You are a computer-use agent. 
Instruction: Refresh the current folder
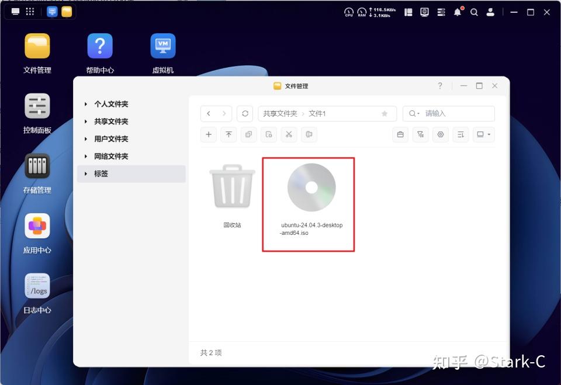pos(245,114)
